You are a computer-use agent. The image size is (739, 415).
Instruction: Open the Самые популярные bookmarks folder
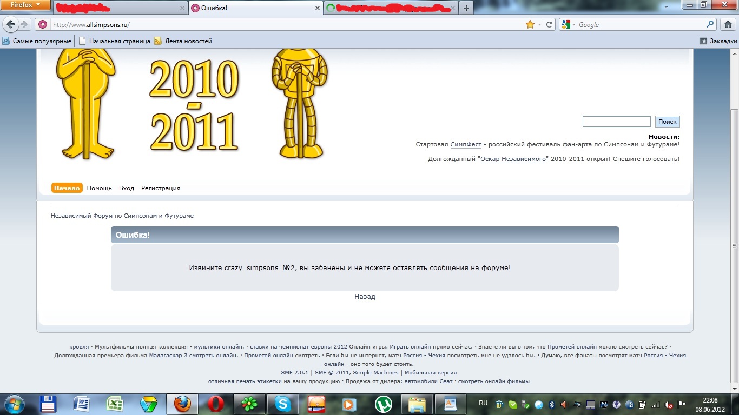click(37, 41)
